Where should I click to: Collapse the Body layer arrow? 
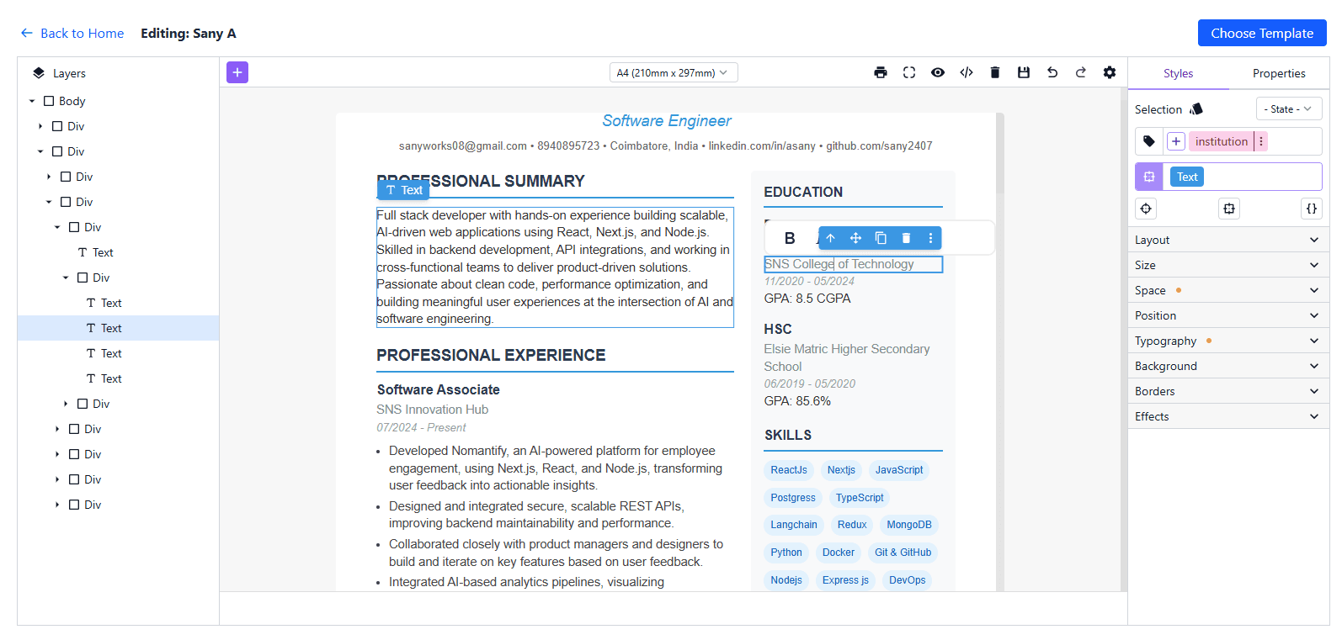click(x=32, y=101)
